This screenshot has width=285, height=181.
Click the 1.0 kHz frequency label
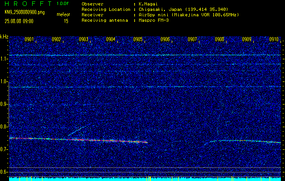pyautogui.click(x=4, y=81)
